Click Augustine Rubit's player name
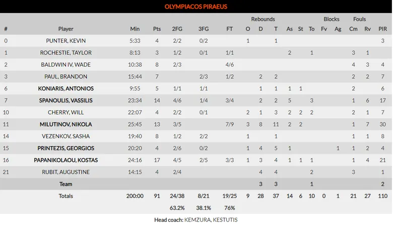This screenshot has height=225, width=393. tap(66, 172)
